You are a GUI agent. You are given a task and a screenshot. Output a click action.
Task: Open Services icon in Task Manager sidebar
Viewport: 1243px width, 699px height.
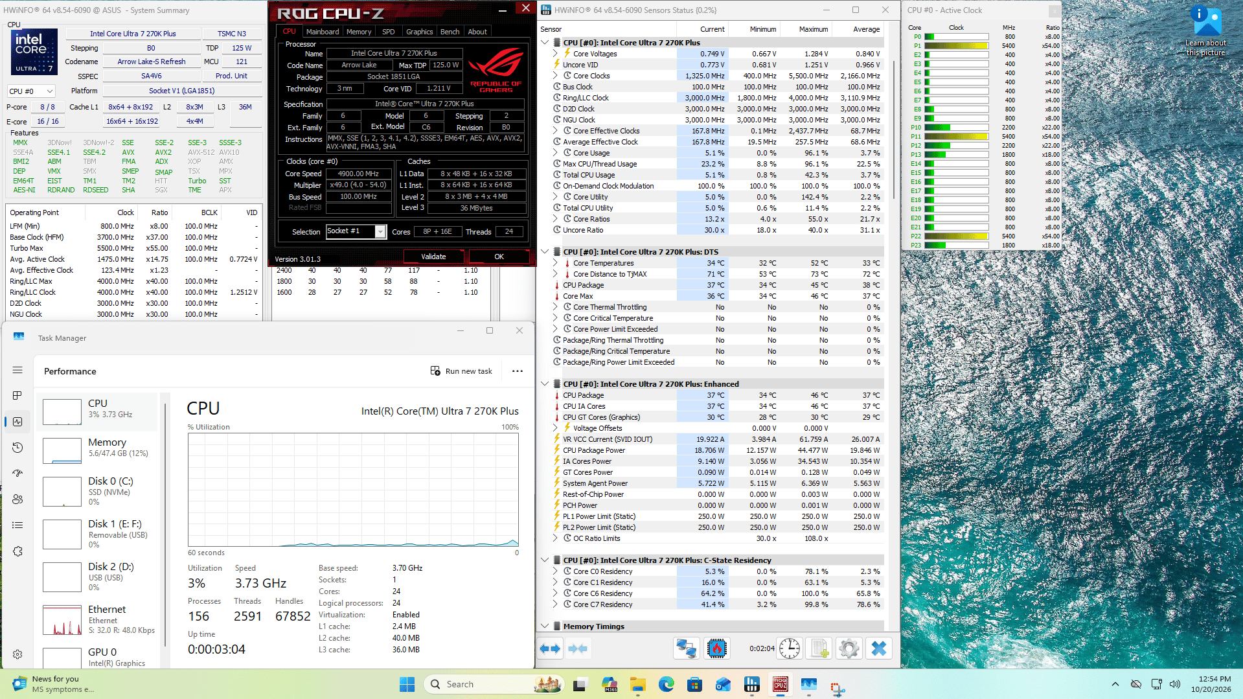(17, 551)
